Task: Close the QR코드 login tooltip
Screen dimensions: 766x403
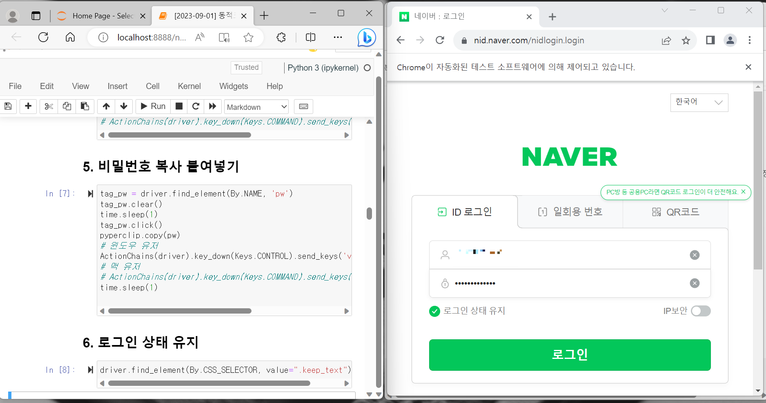Action: [743, 191]
